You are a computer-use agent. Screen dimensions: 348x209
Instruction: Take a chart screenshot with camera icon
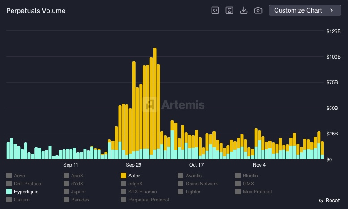(x=258, y=10)
